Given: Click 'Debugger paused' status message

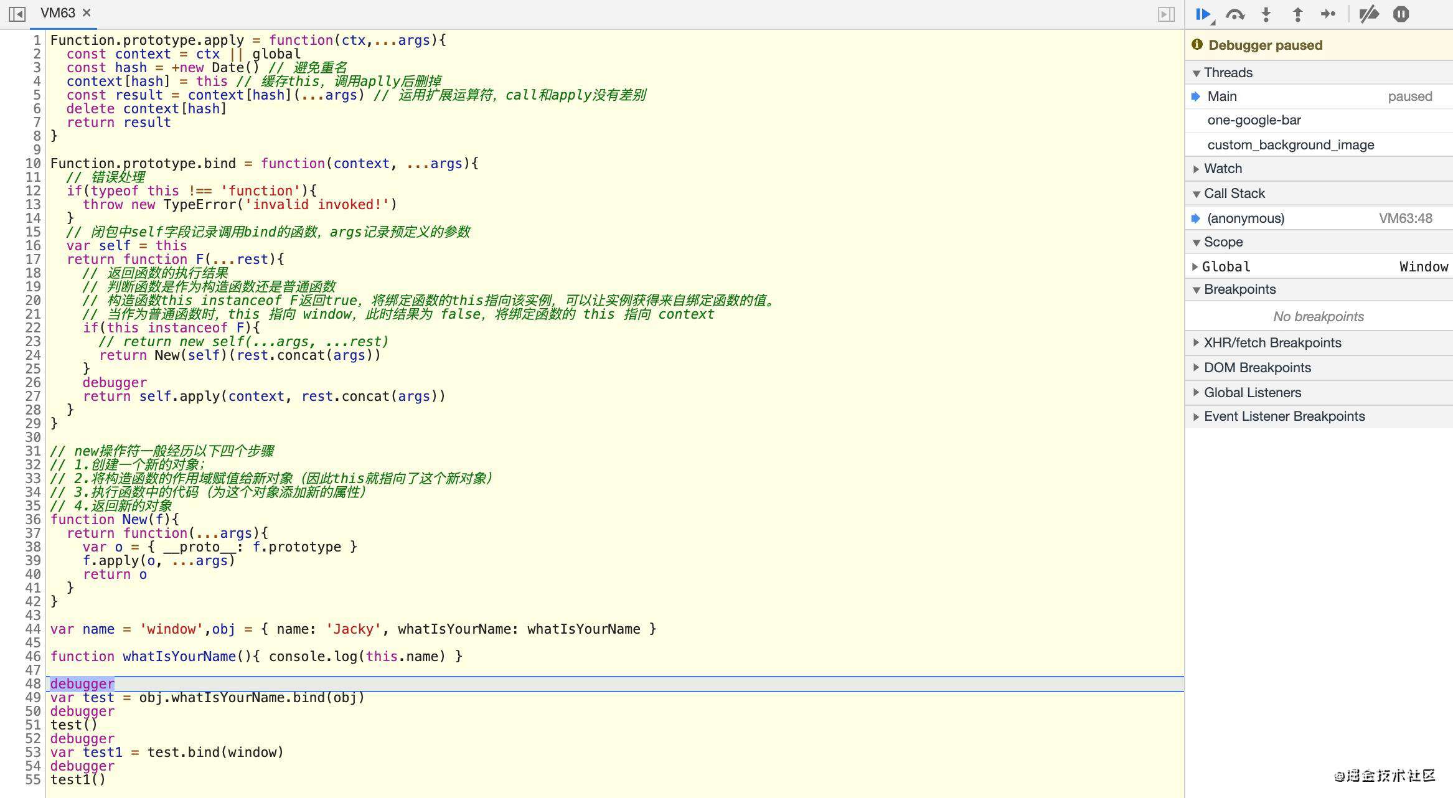Looking at the screenshot, I should (1265, 45).
